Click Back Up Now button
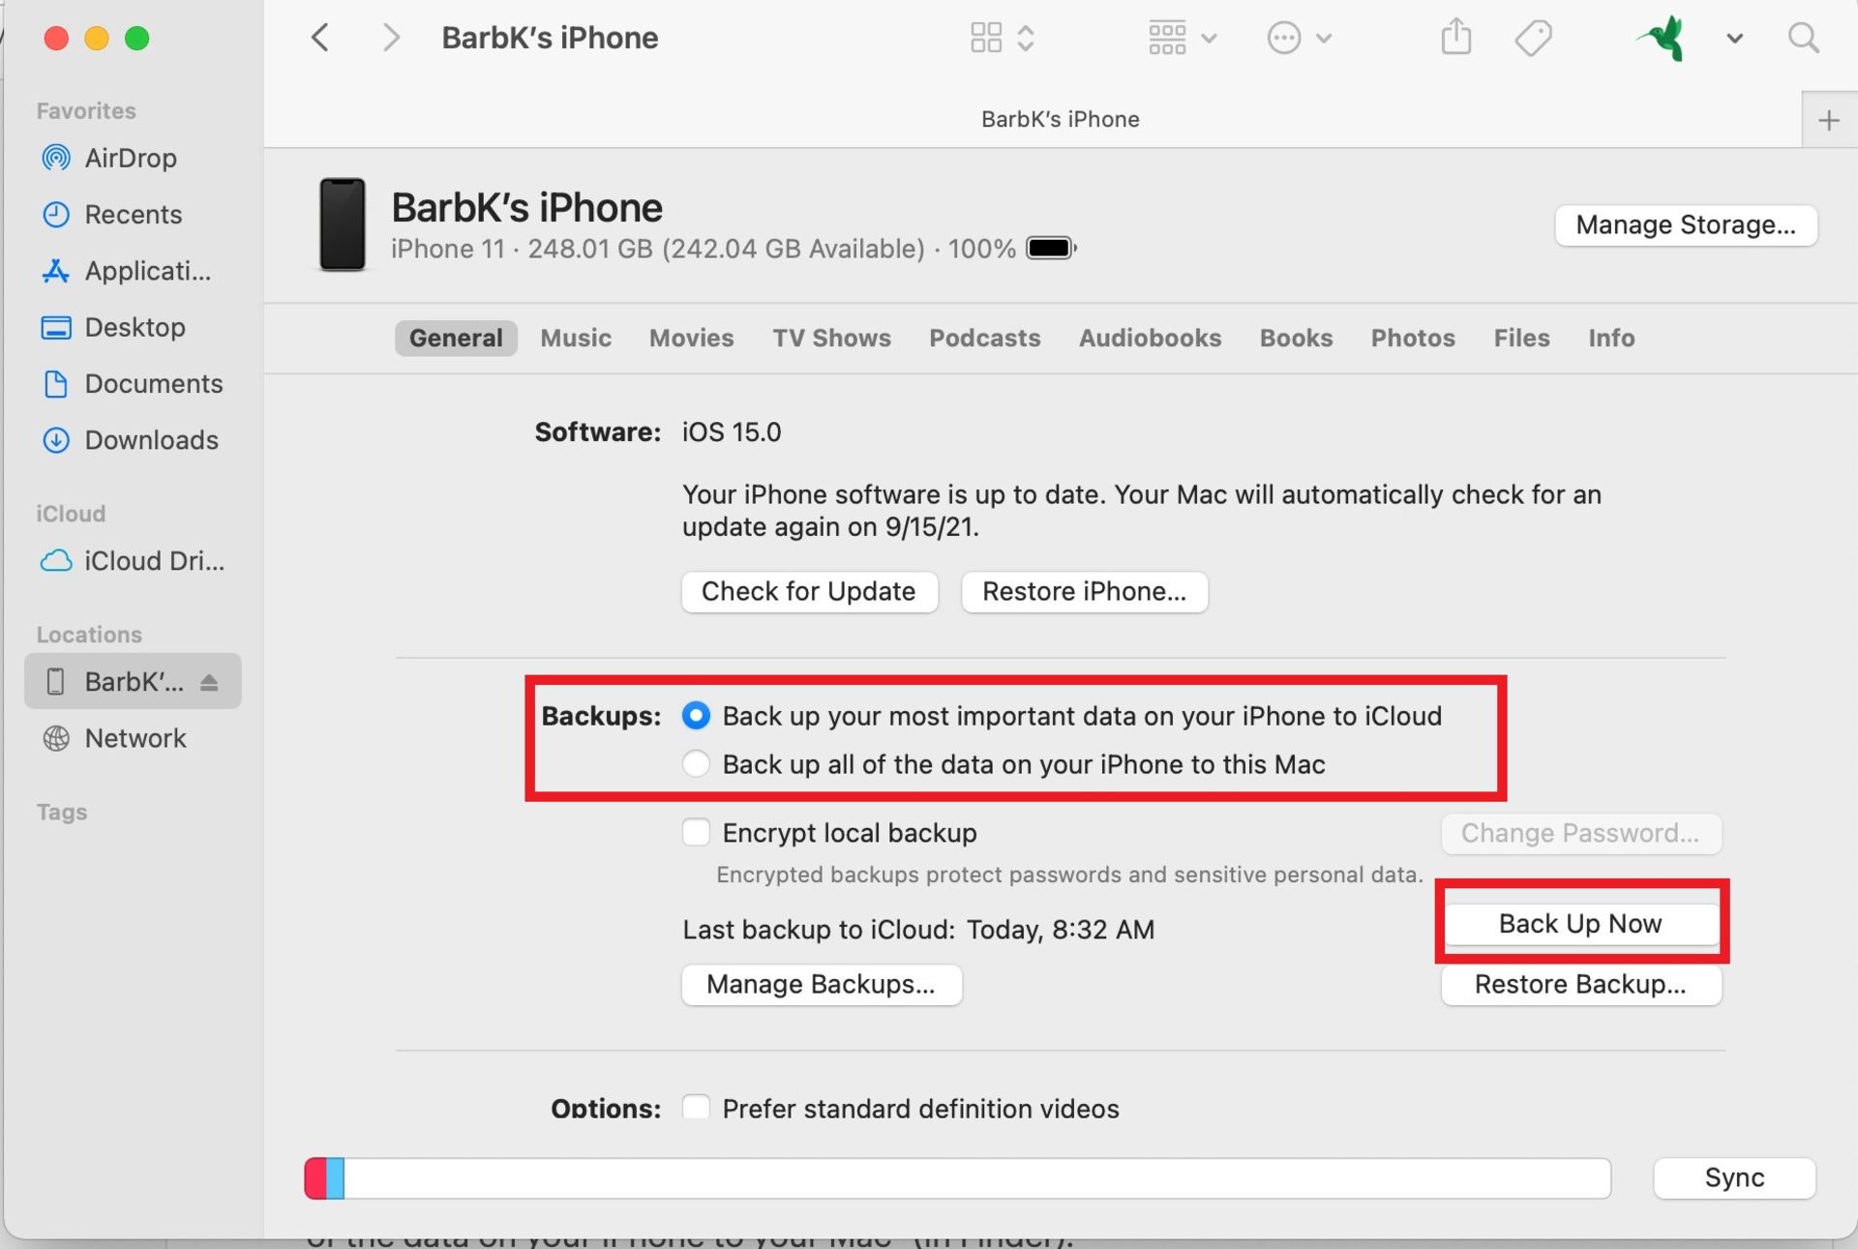The height and width of the screenshot is (1249, 1858). click(1580, 923)
